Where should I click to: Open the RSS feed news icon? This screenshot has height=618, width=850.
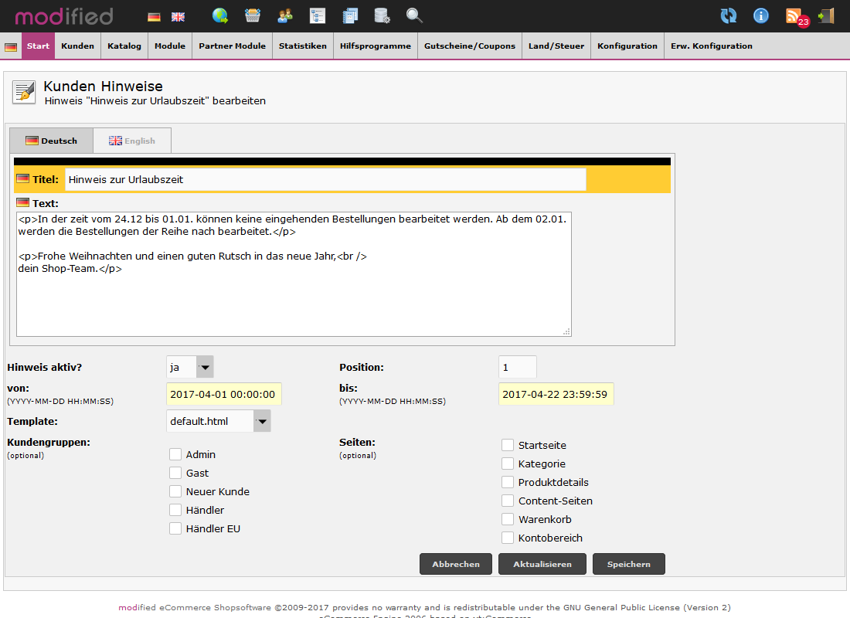(794, 16)
